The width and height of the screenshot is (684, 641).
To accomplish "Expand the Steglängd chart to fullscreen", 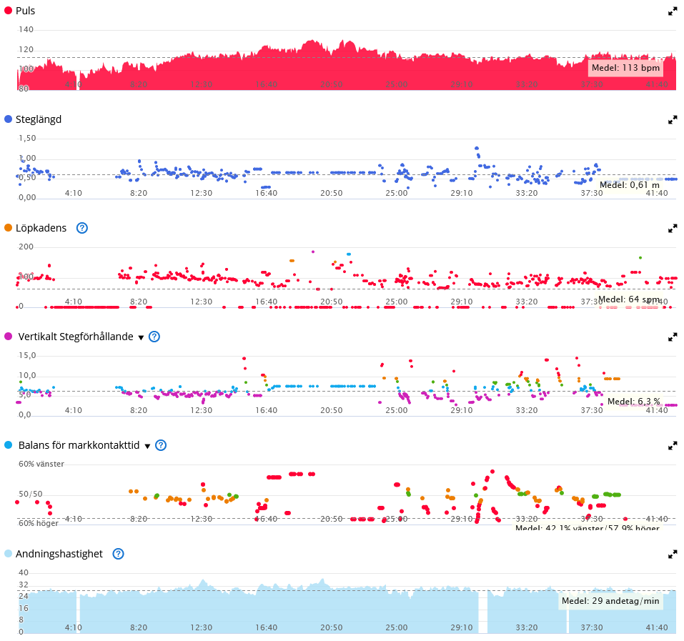I will pyautogui.click(x=673, y=119).
